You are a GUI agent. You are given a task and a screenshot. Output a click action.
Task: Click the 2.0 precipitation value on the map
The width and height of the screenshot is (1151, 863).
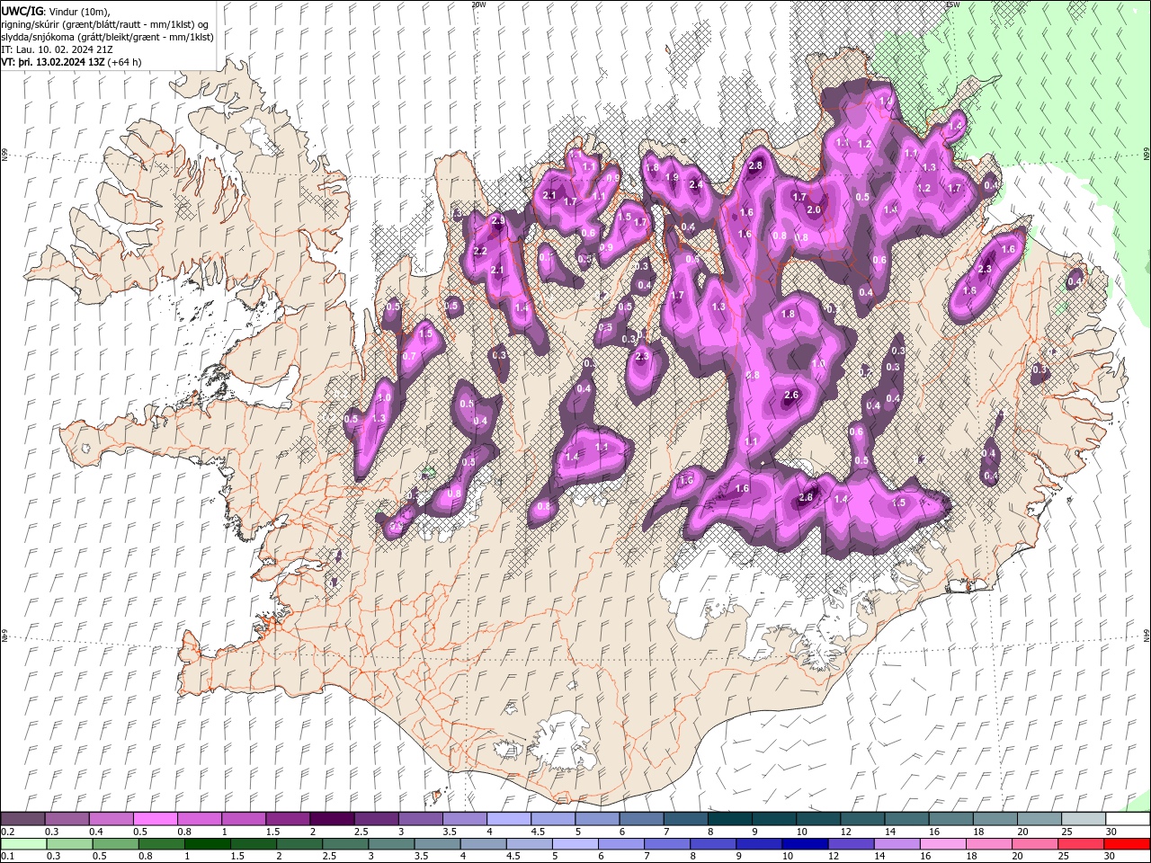[x=814, y=209]
